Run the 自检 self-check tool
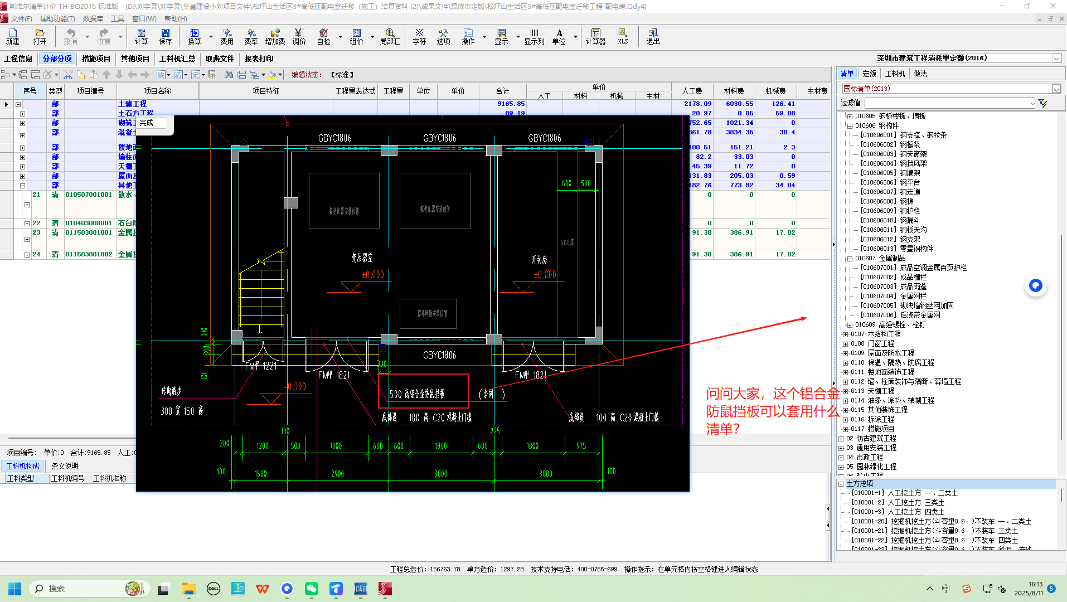The height and width of the screenshot is (602, 1067). (x=323, y=37)
